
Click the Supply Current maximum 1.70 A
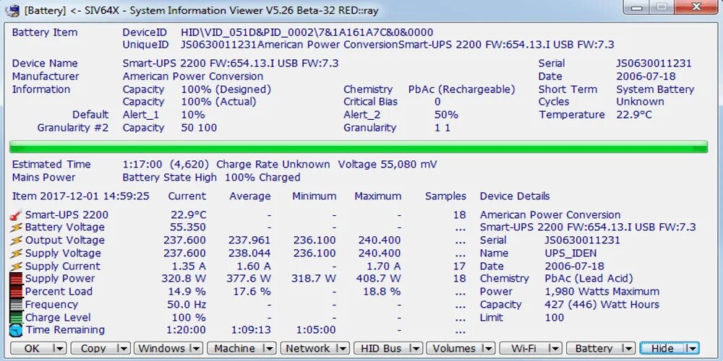[384, 266]
